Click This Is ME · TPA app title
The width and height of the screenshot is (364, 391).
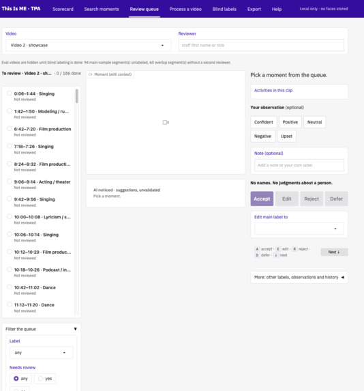(21, 9)
